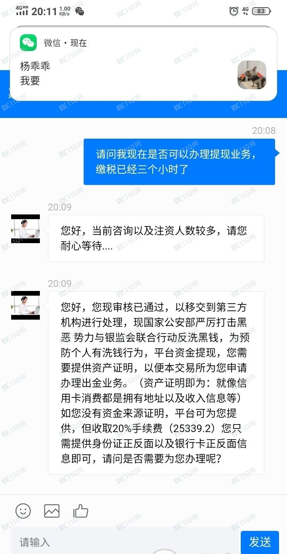Tap the battery indicator showing 83
287x554 pixels.
click(261, 11)
